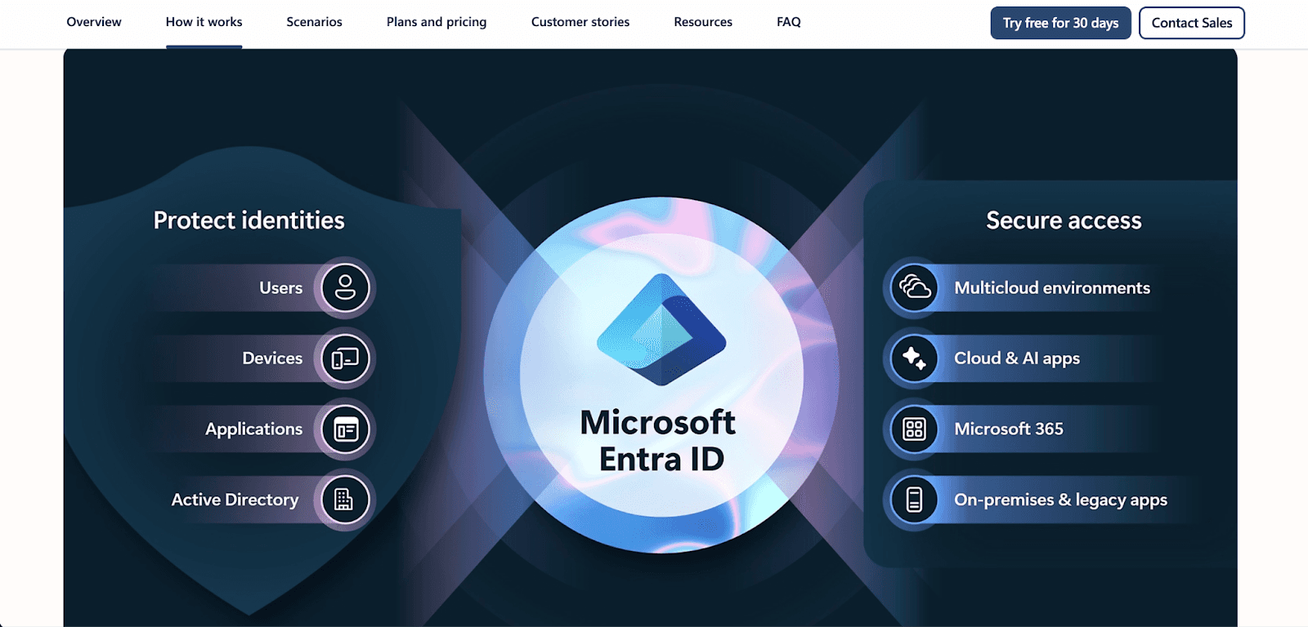Click the Users label text
The image size is (1308, 627).
coord(281,288)
